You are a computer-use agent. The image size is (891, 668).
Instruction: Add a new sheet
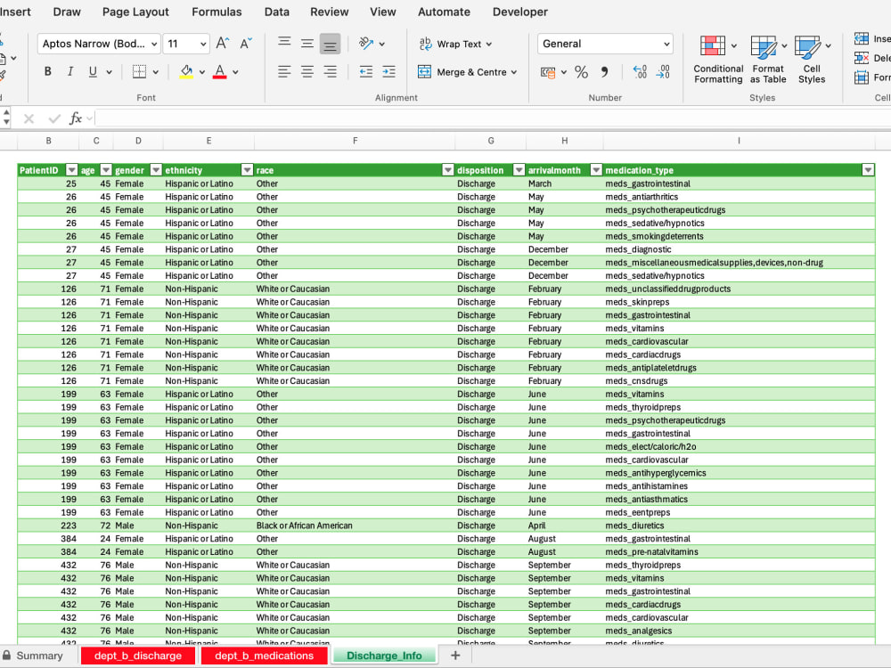455,656
